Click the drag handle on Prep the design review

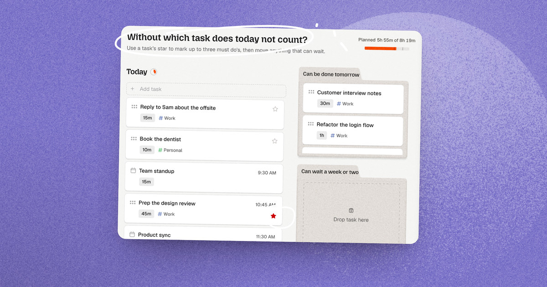click(133, 202)
